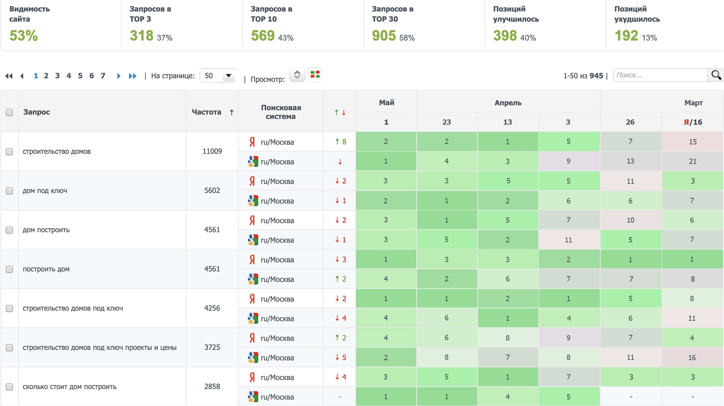Switch to colored grid view icon
This screenshot has width=724, height=406.
(x=315, y=75)
